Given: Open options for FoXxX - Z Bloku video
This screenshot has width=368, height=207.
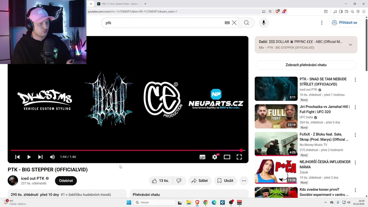Looking at the screenshot, I should coord(355,135).
